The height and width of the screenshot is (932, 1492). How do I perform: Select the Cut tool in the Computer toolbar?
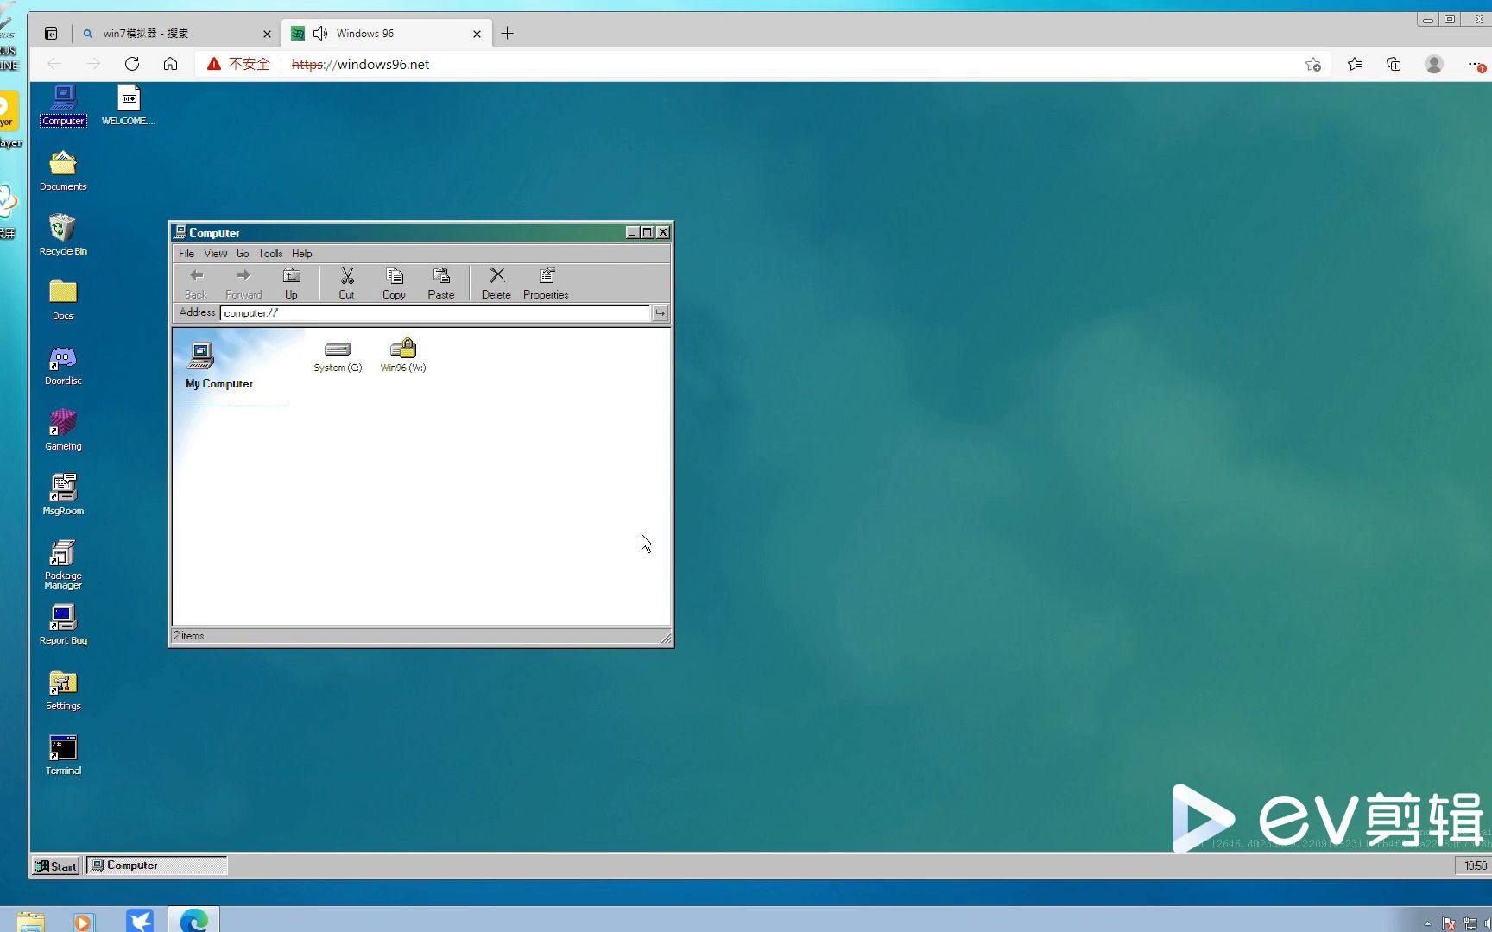pyautogui.click(x=346, y=282)
